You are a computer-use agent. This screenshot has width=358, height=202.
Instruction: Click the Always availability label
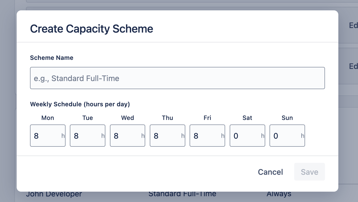tap(279, 193)
